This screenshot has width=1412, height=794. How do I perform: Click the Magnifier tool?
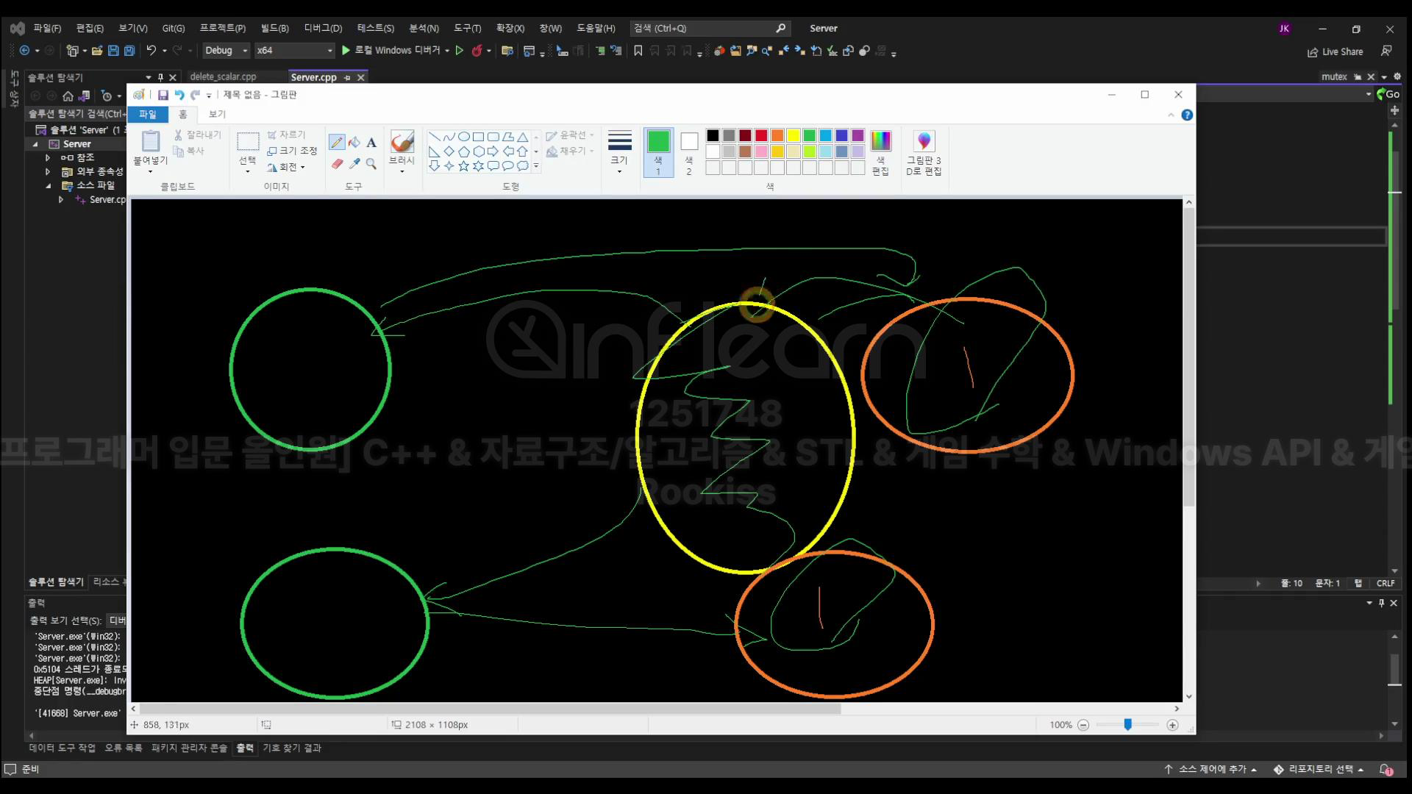[x=371, y=164]
